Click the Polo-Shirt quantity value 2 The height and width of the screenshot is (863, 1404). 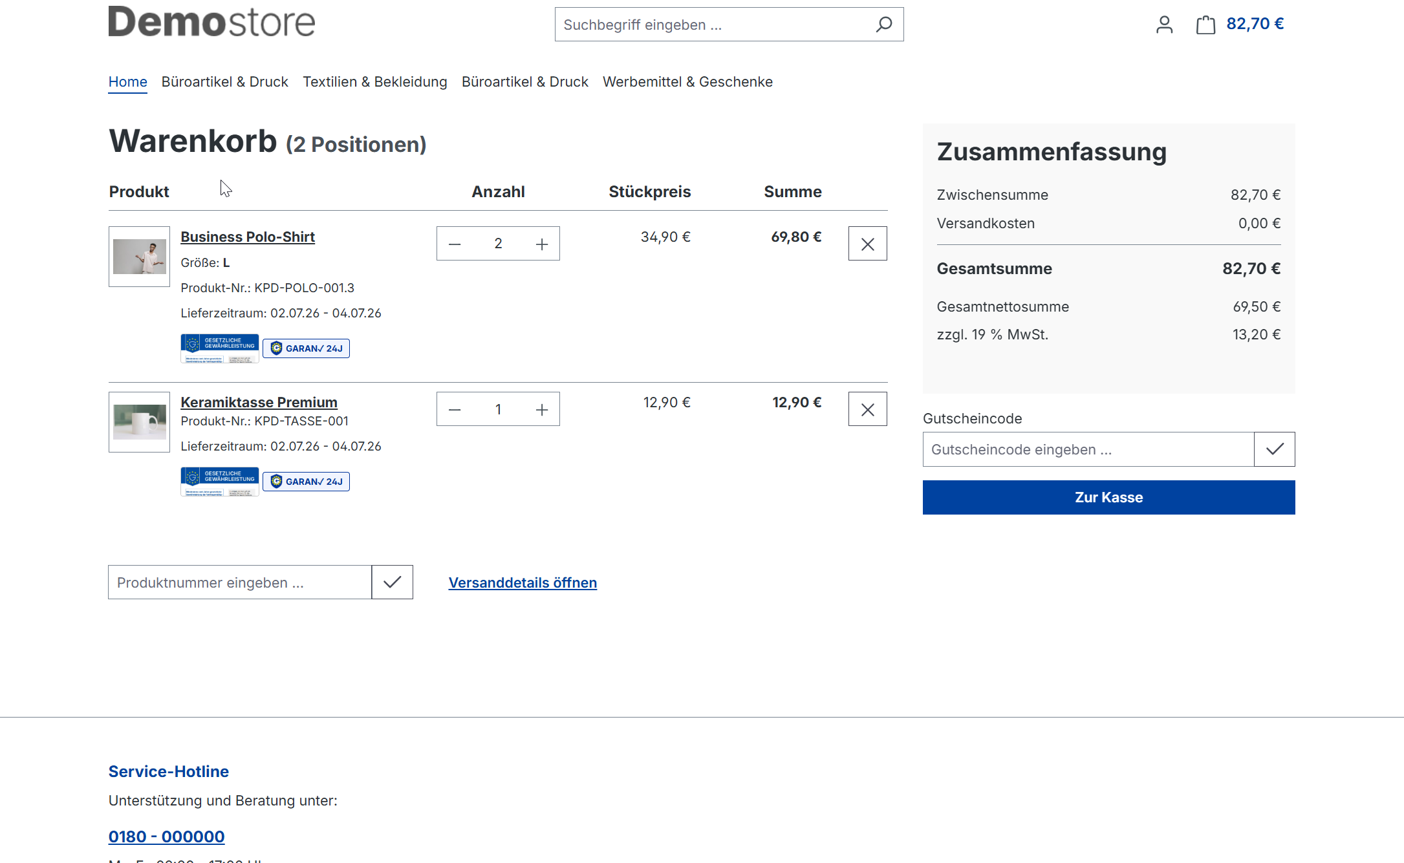498,244
